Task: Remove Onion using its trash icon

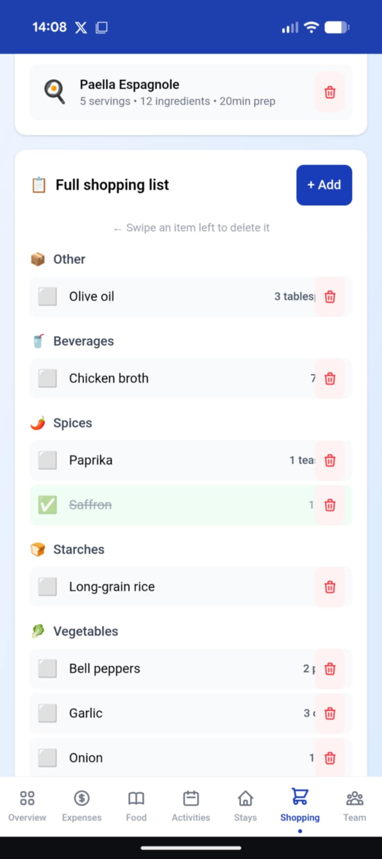Action: (330, 758)
